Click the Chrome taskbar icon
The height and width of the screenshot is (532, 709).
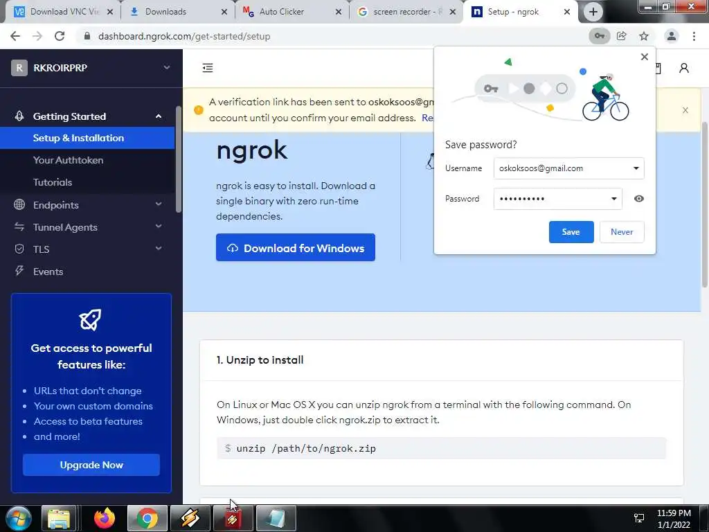[147, 518]
